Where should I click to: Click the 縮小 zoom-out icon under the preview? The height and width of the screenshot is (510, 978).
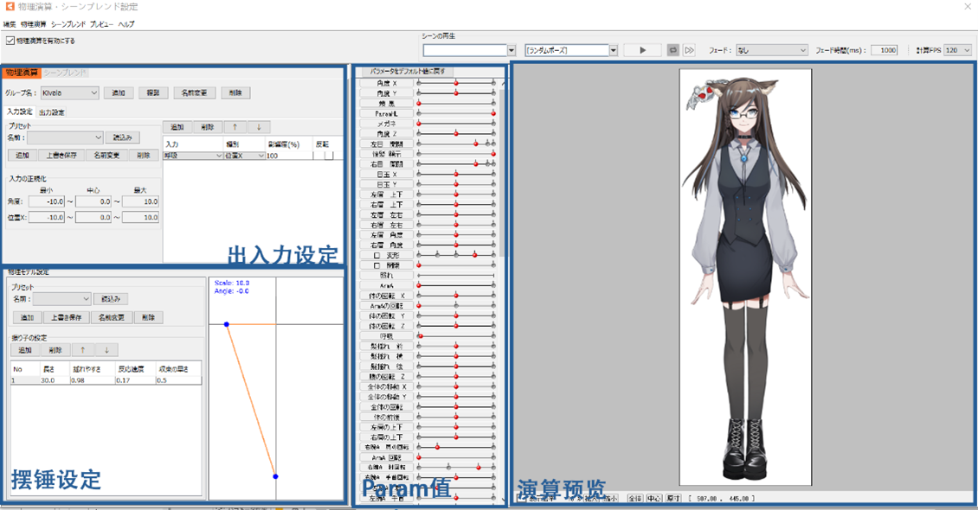pyautogui.click(x=611, y=499)
